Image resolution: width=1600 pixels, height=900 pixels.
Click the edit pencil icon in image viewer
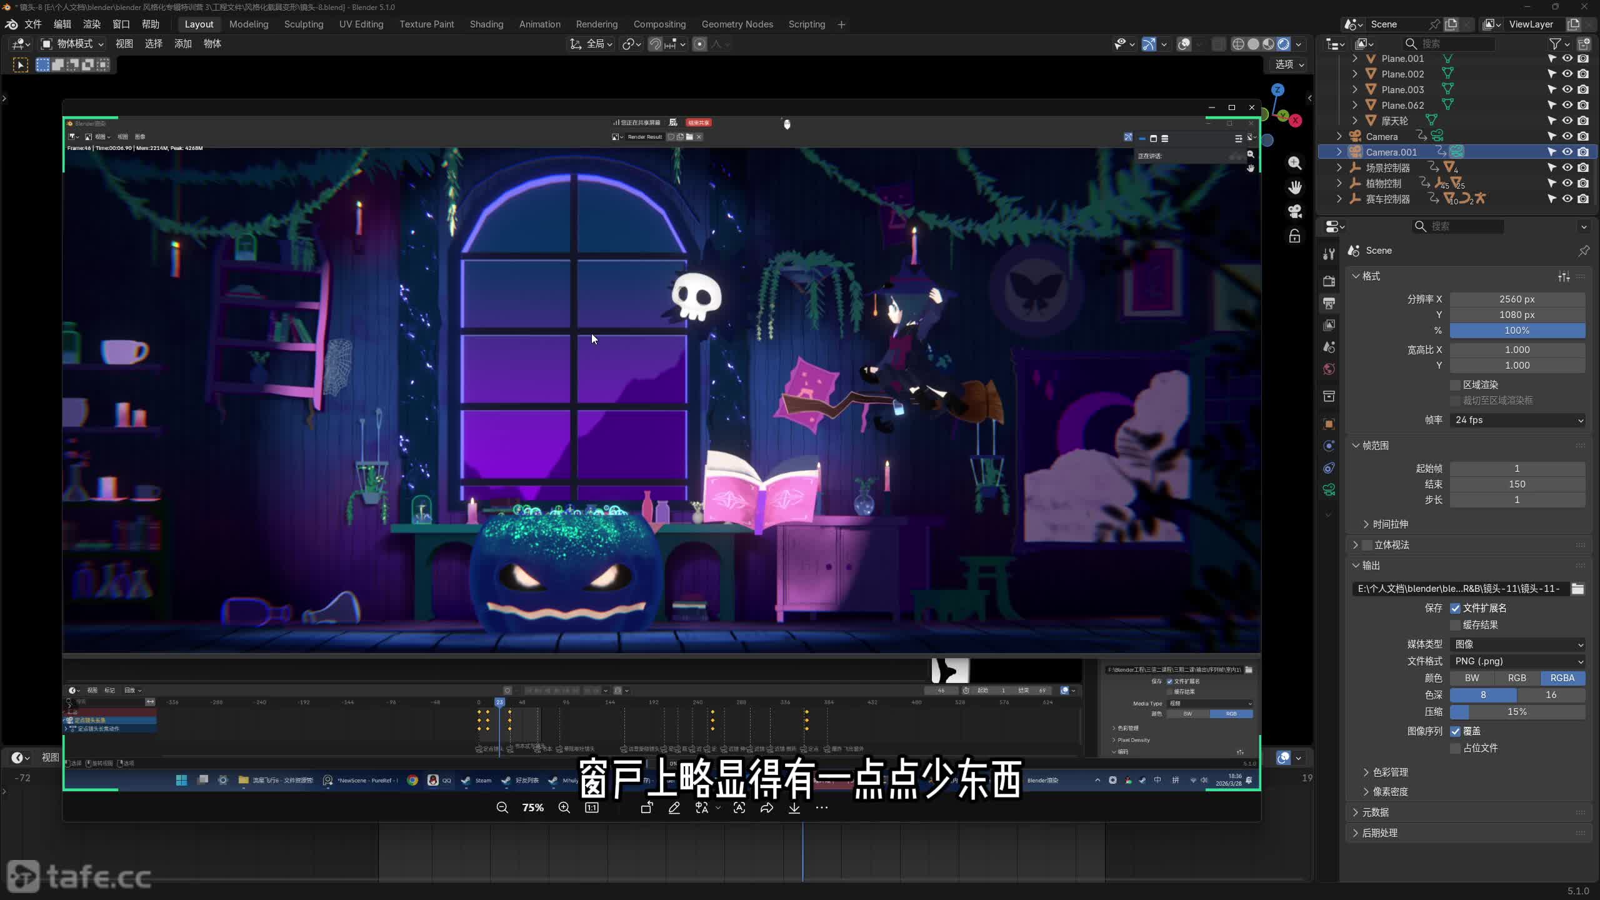674,807
